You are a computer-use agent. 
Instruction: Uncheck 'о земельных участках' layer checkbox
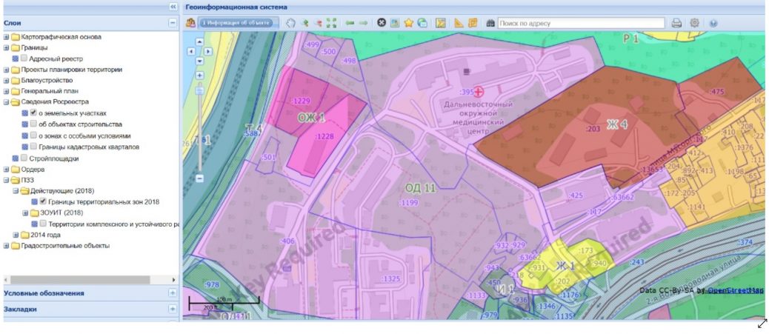tap(33, 113)
